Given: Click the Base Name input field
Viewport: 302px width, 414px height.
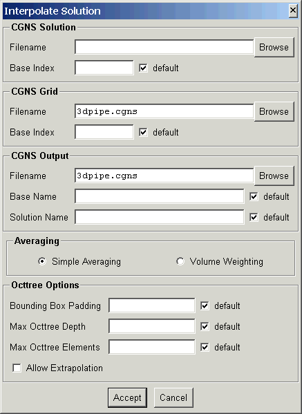Looking at the screenshot, I should 159,196.
